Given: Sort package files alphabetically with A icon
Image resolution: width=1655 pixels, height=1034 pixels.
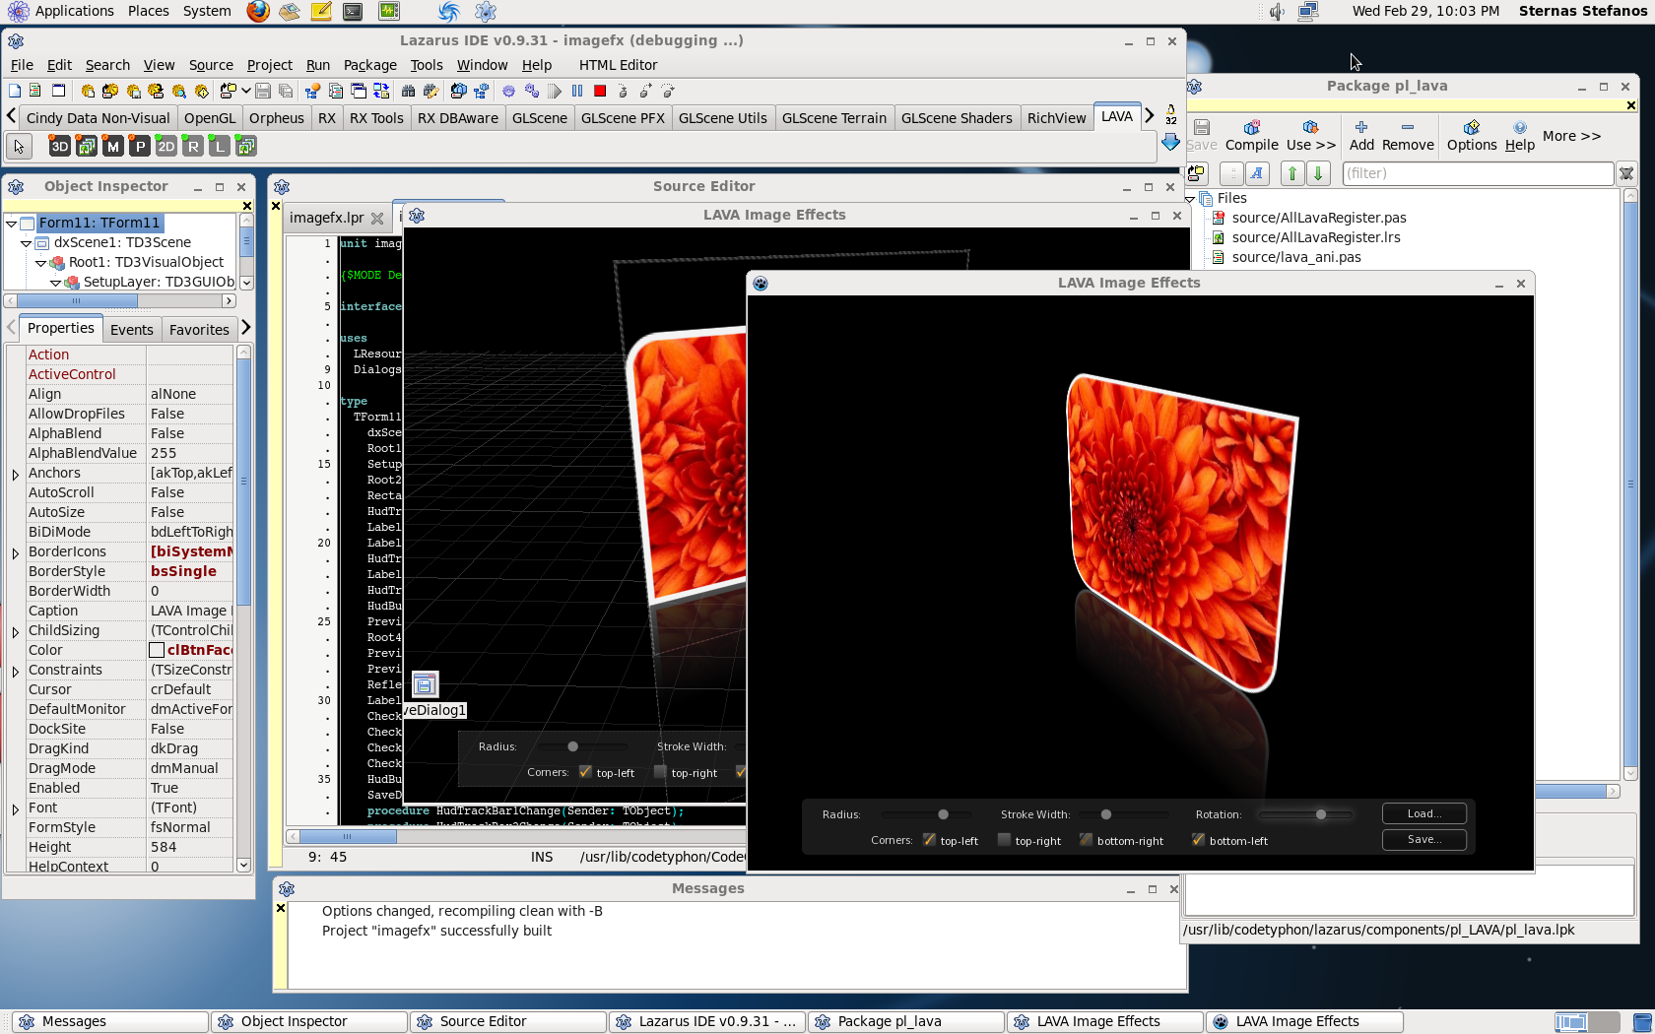Looking at the screenshot, I should [x=1257, y=173].
